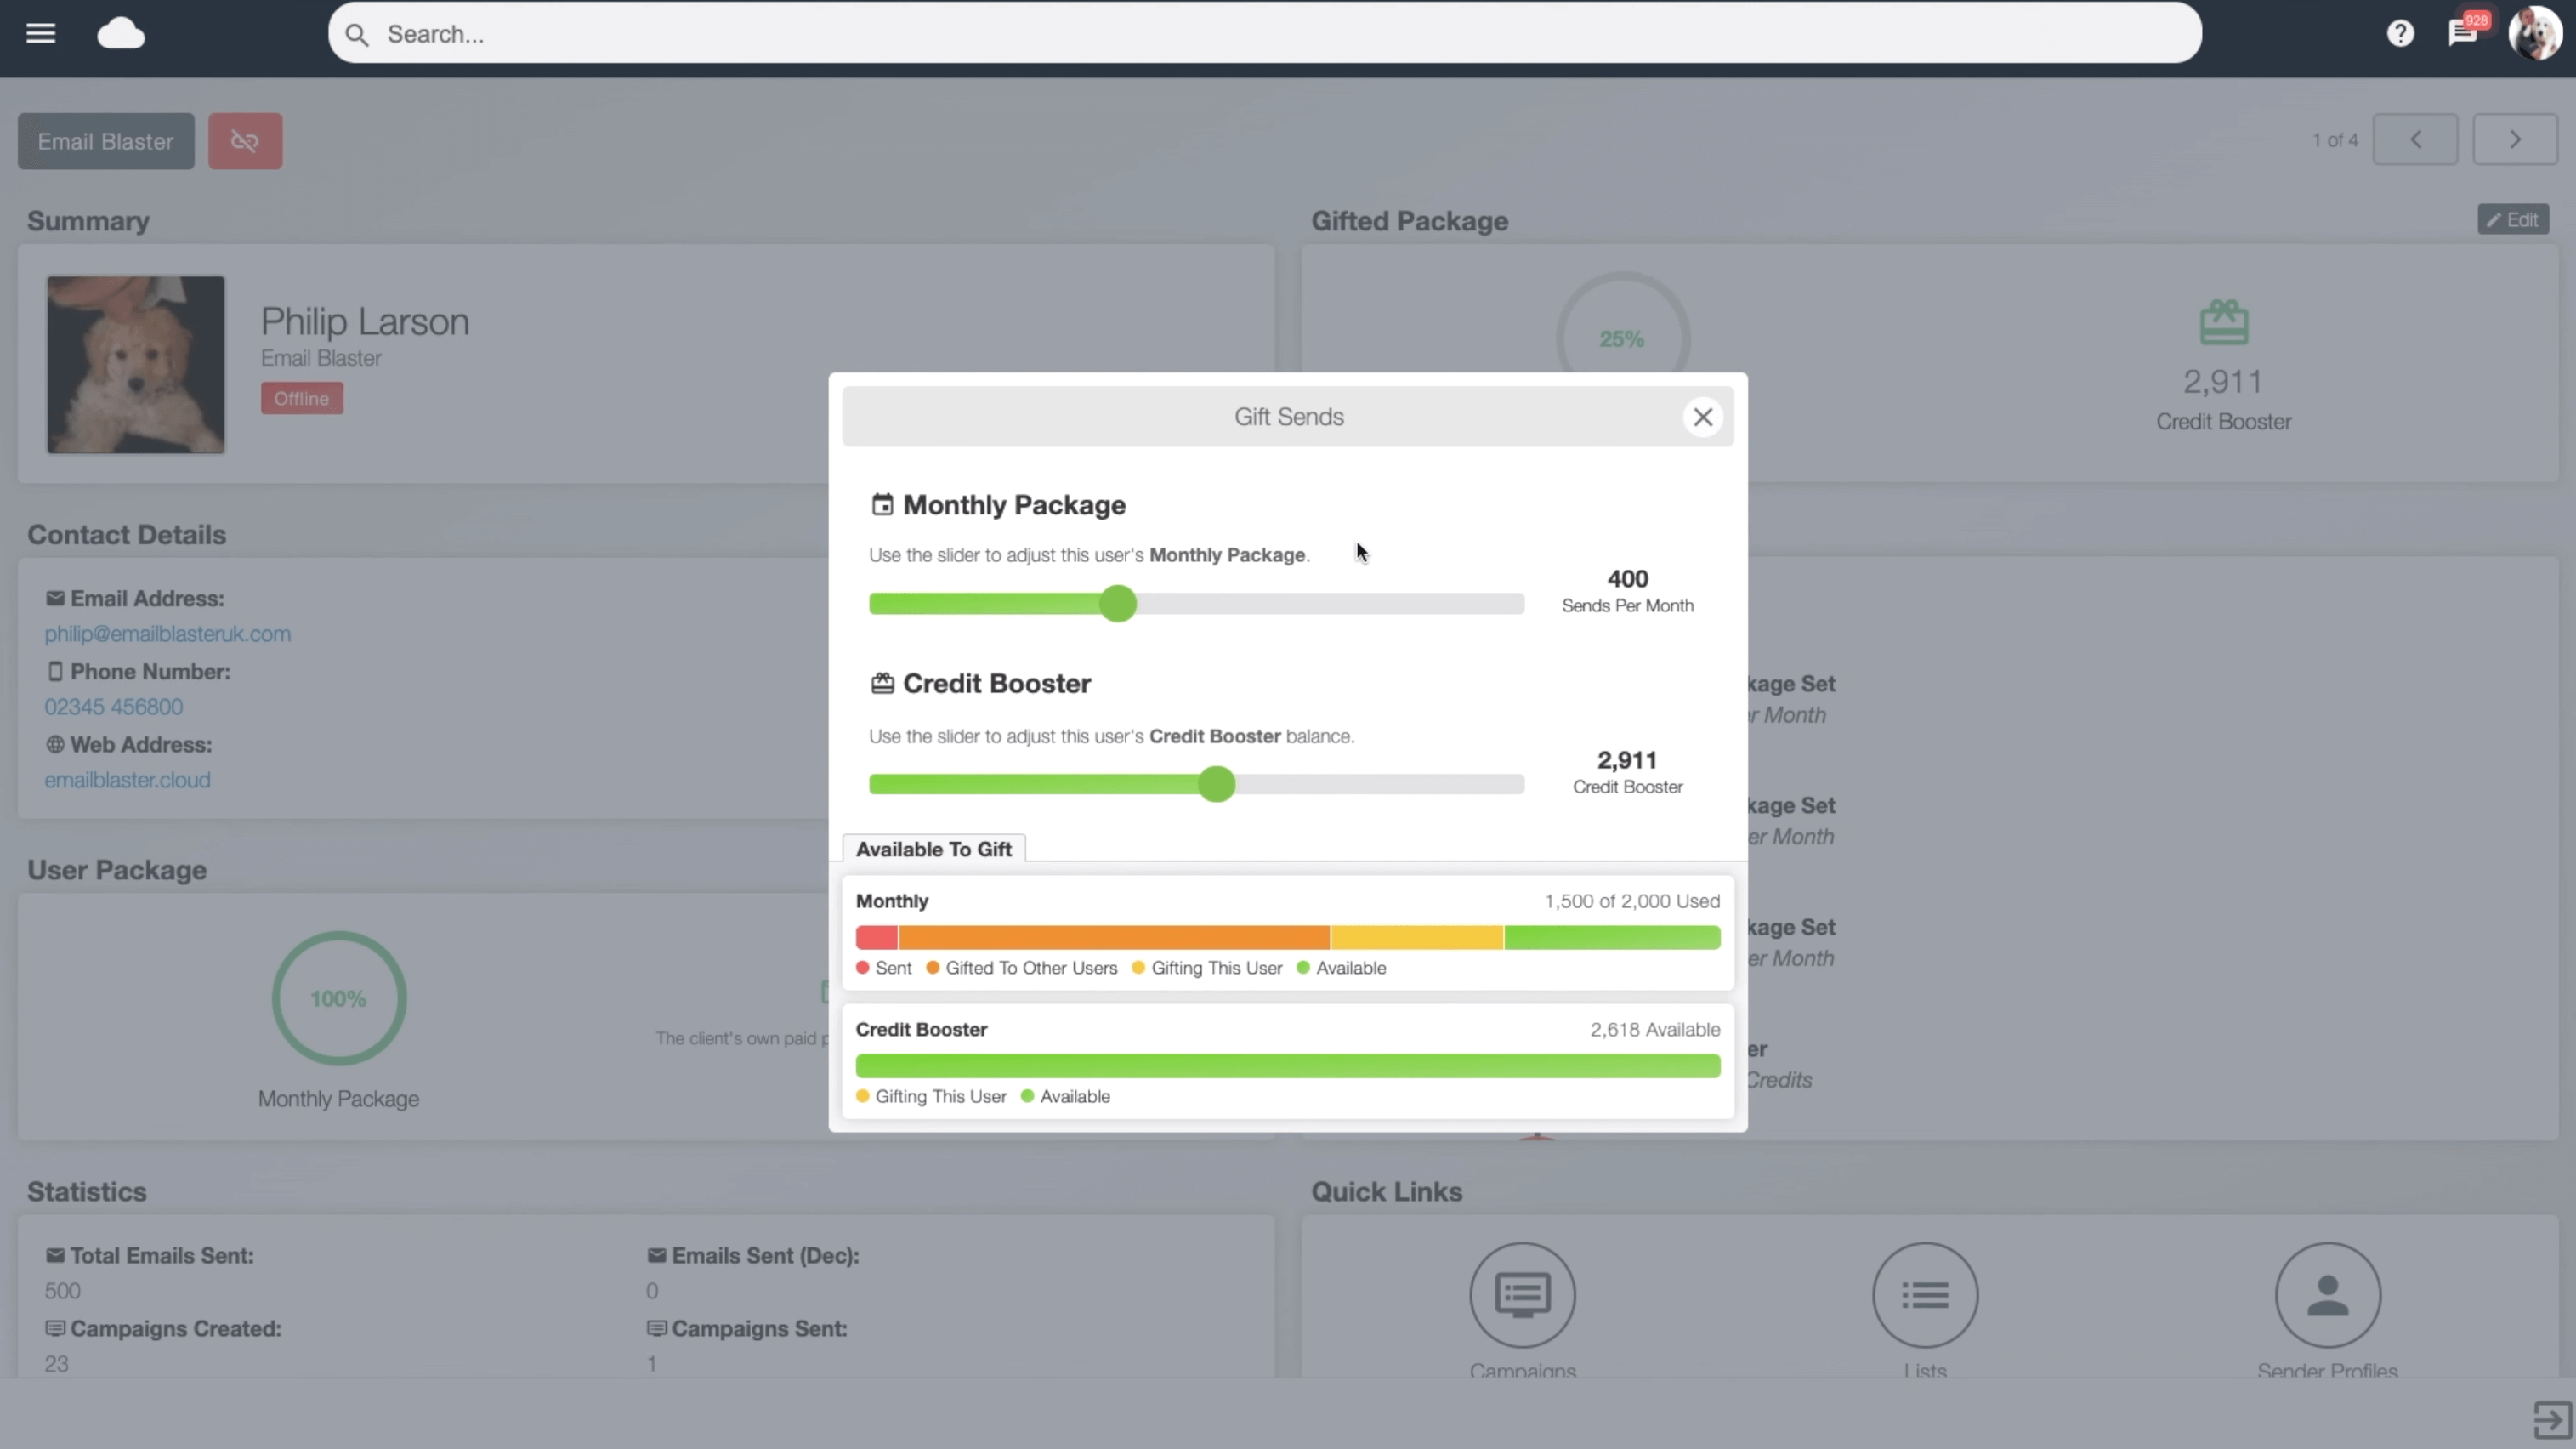Click the Gifted Package gift box icon
Image resolution: width=2576 pixels, height=1449 pixels.
pyautogui.click(x=2224, y=323)
